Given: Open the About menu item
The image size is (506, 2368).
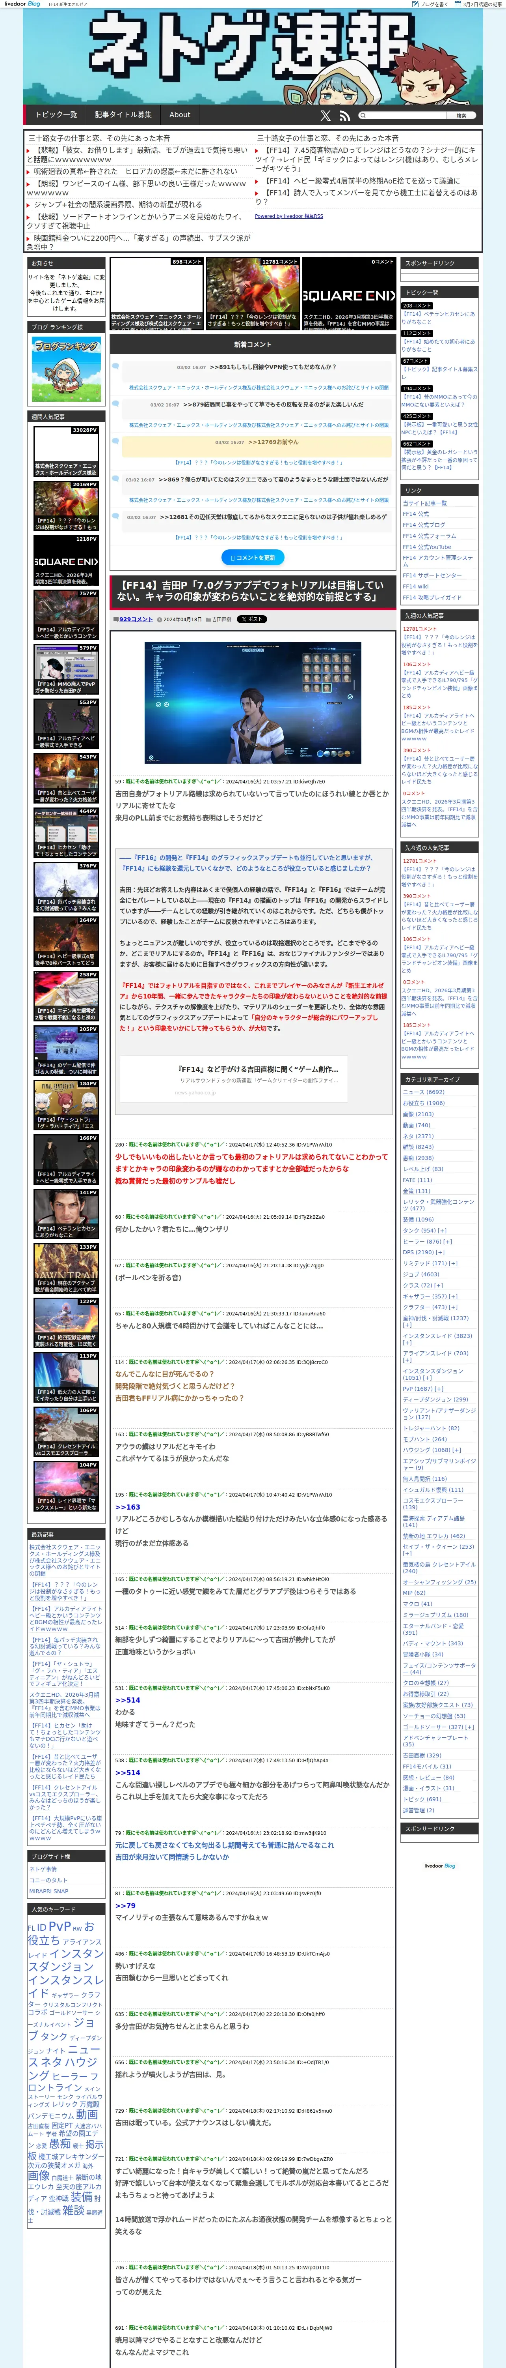Looking at the screenshot, I should [180, 115].
